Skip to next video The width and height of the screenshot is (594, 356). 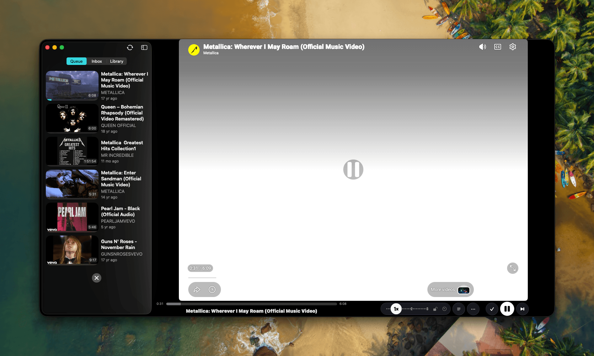tap(522, 309)
